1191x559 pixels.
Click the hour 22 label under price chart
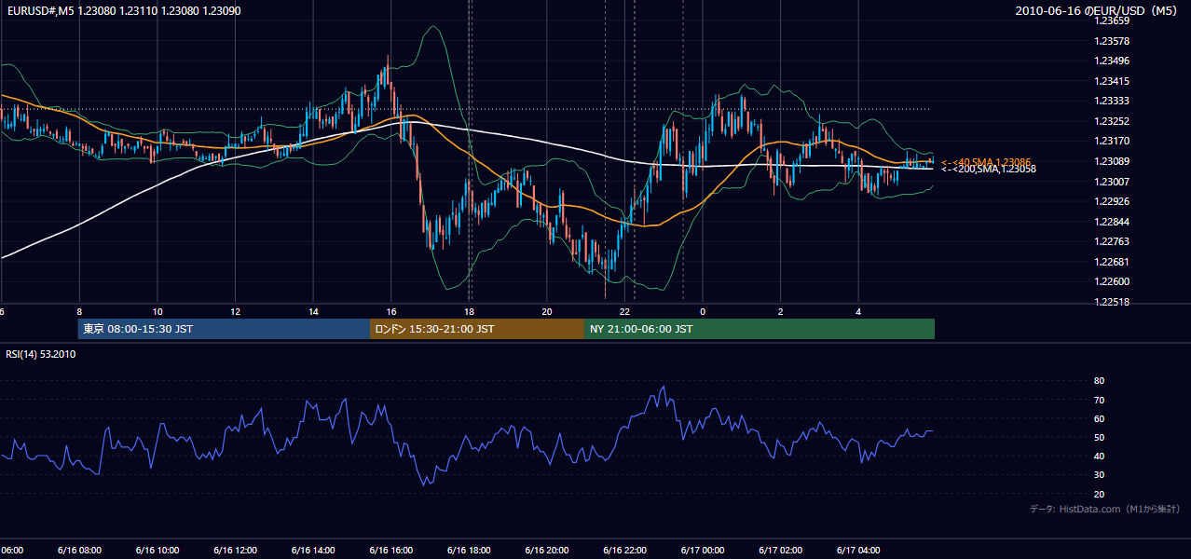625,311
